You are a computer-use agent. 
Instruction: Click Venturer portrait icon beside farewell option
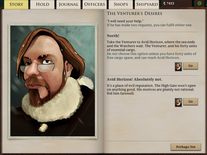point(178,102)
